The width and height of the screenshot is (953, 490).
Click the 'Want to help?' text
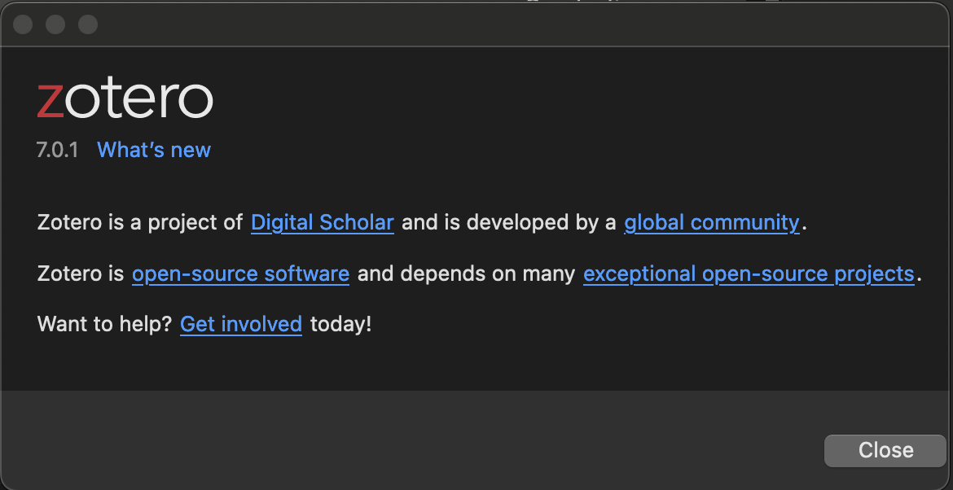tap(105, 324)
